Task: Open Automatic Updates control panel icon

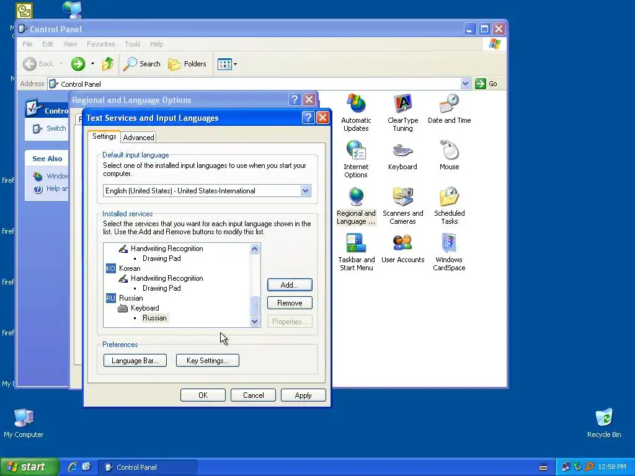Action: point(356,113)
